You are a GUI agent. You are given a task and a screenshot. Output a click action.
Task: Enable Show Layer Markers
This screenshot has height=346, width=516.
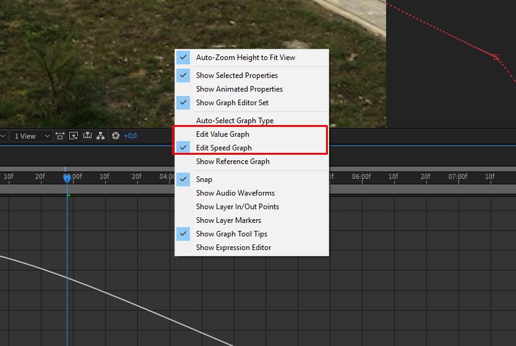[x=251, y=220]
